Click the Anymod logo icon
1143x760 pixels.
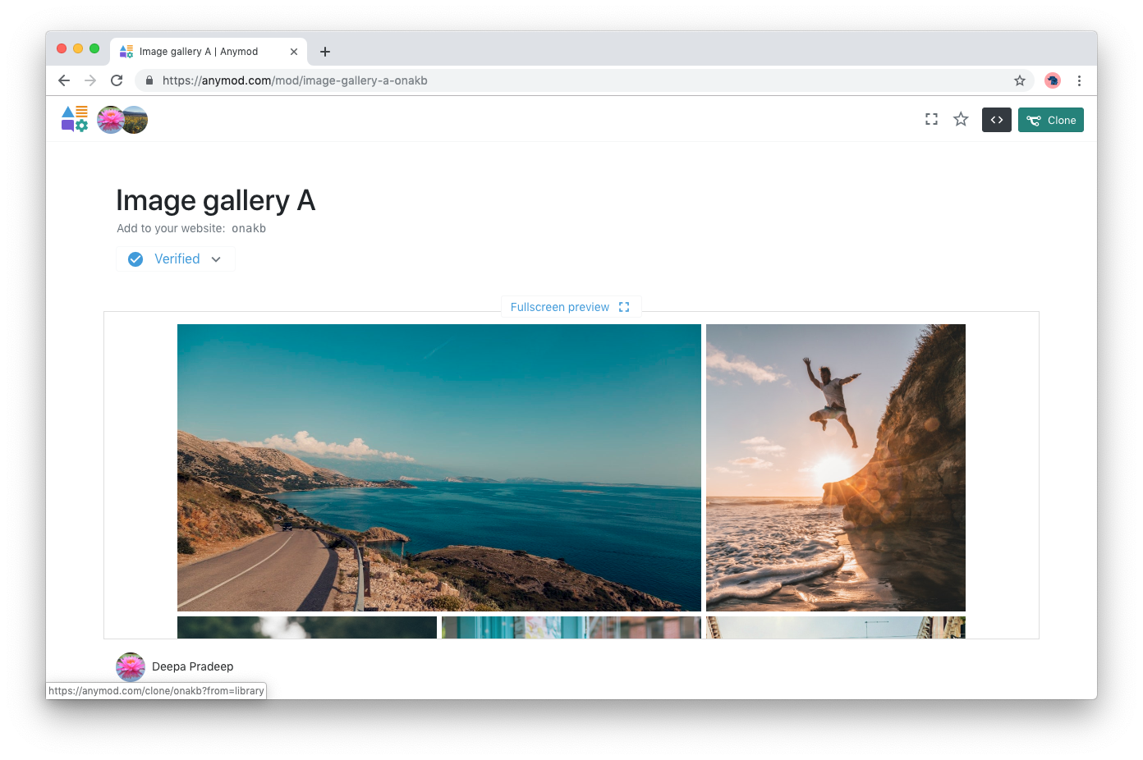pos(75,119)
